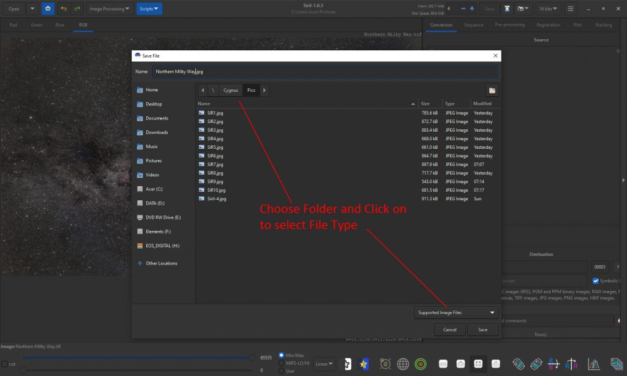Increase thread count with plus button
This screenshot has width=627, height=376.
472,9
